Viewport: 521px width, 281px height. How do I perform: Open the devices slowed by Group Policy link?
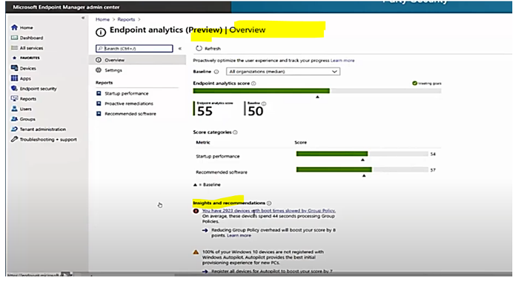pyautogui.click(x=269, y=211)
